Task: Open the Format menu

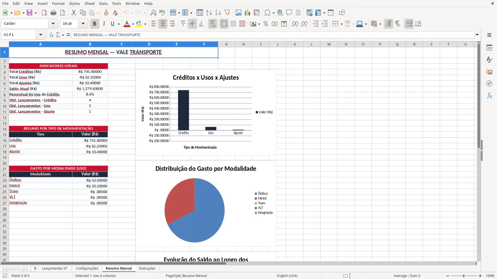Action: [58, 3]
